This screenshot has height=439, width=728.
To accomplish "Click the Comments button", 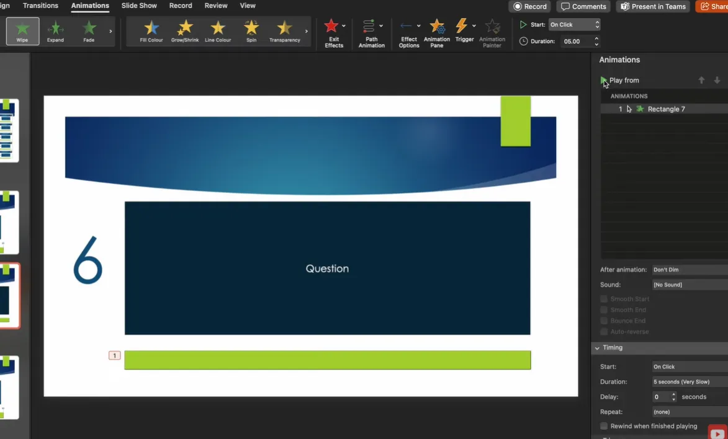I will 583,6.
